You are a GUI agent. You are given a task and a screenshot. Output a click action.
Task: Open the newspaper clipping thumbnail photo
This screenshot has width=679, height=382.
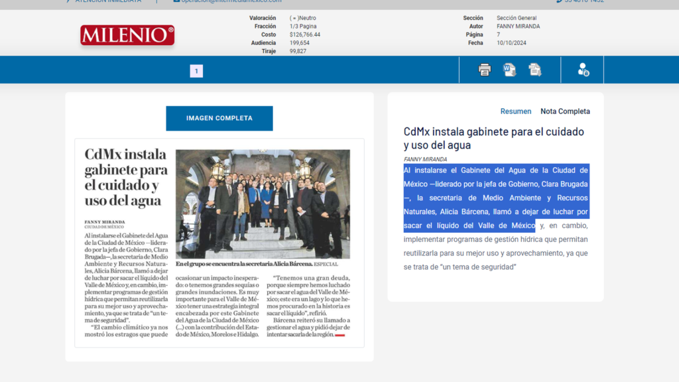263,204
